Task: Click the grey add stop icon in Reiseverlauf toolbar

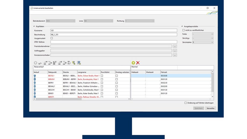Action: click(35, 63)
